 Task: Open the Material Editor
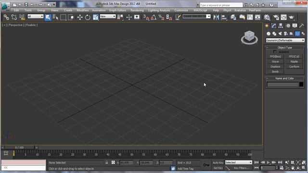[x=267, y=17]
